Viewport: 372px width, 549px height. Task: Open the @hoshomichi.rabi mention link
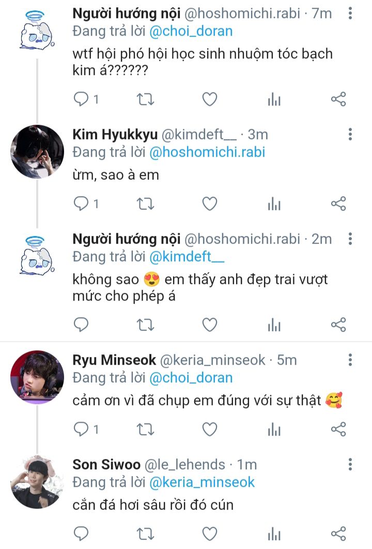[x=207, y=153]
